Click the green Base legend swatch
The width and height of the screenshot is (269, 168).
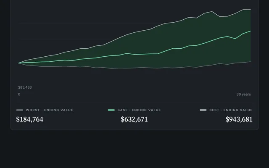[x=111, y=110]
